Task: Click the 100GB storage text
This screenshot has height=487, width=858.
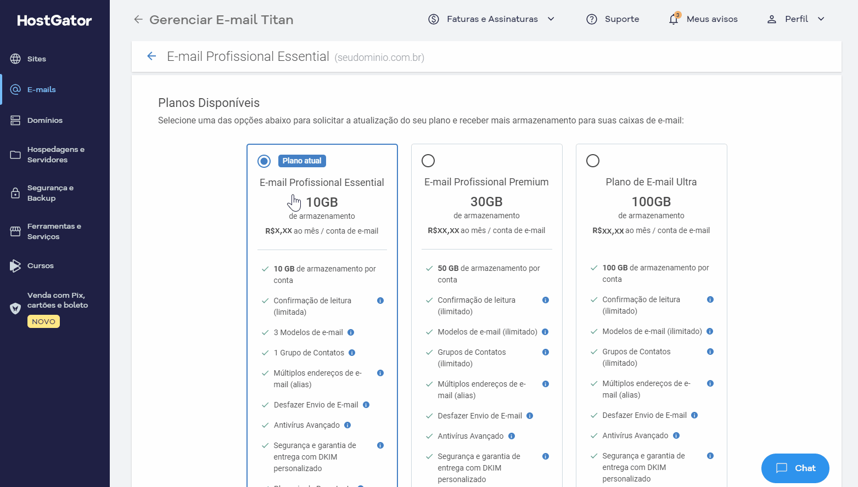Action: tap(651, 202)
